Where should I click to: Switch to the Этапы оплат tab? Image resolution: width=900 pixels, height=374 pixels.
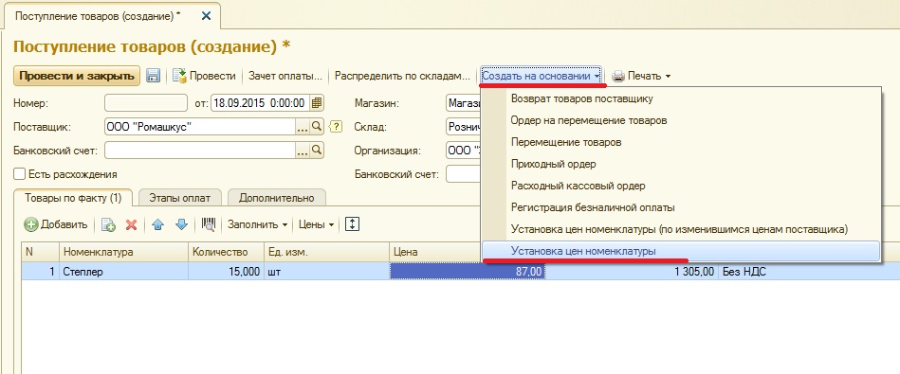tap(179, 198)
